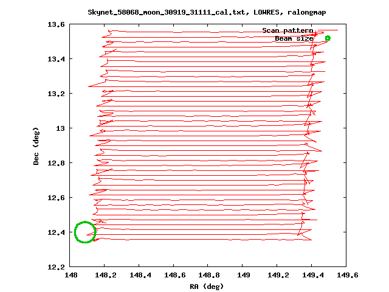
Task: Click the 12.6 tick label on Dec axis
Action: click(x=56, y=198)
